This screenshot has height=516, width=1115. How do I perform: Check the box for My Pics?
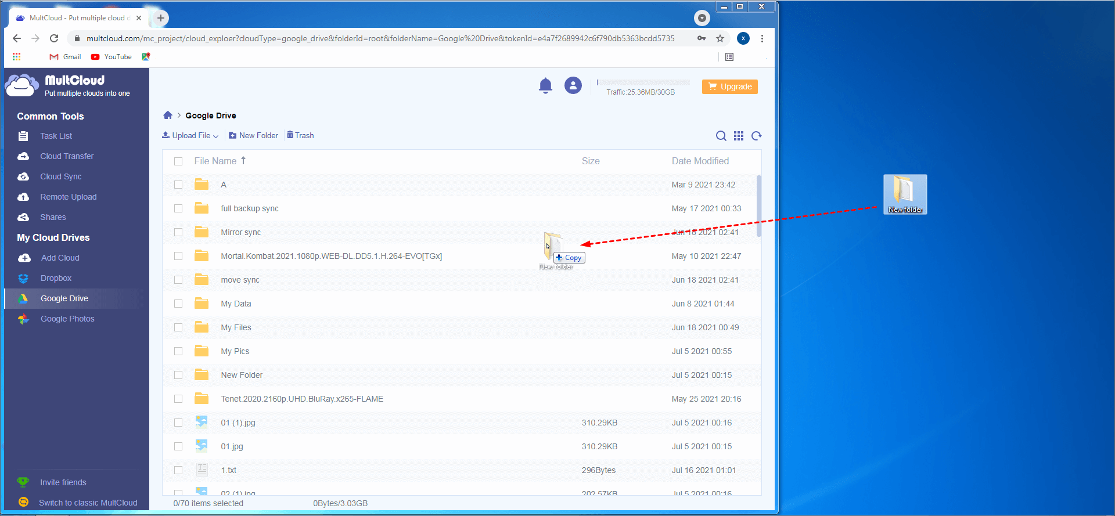(x=178, y=352)
